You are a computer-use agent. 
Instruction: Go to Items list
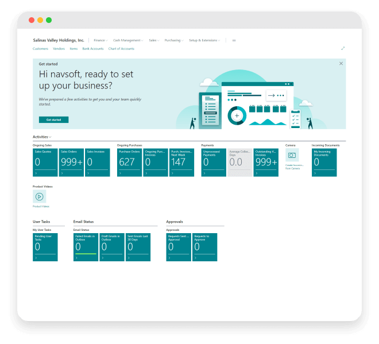74,49
